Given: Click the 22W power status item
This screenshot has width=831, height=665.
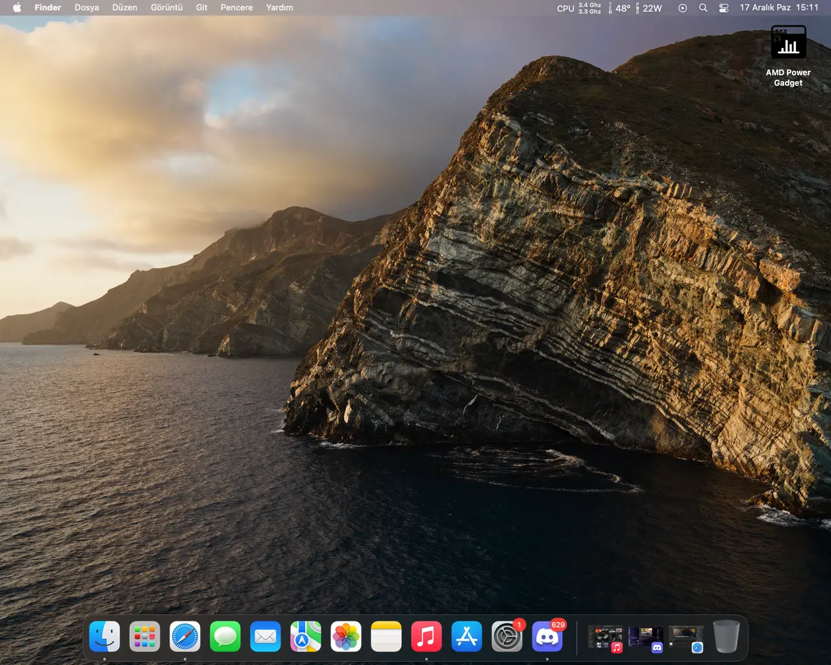Looking at the screenshot, I should coord(649,8).
